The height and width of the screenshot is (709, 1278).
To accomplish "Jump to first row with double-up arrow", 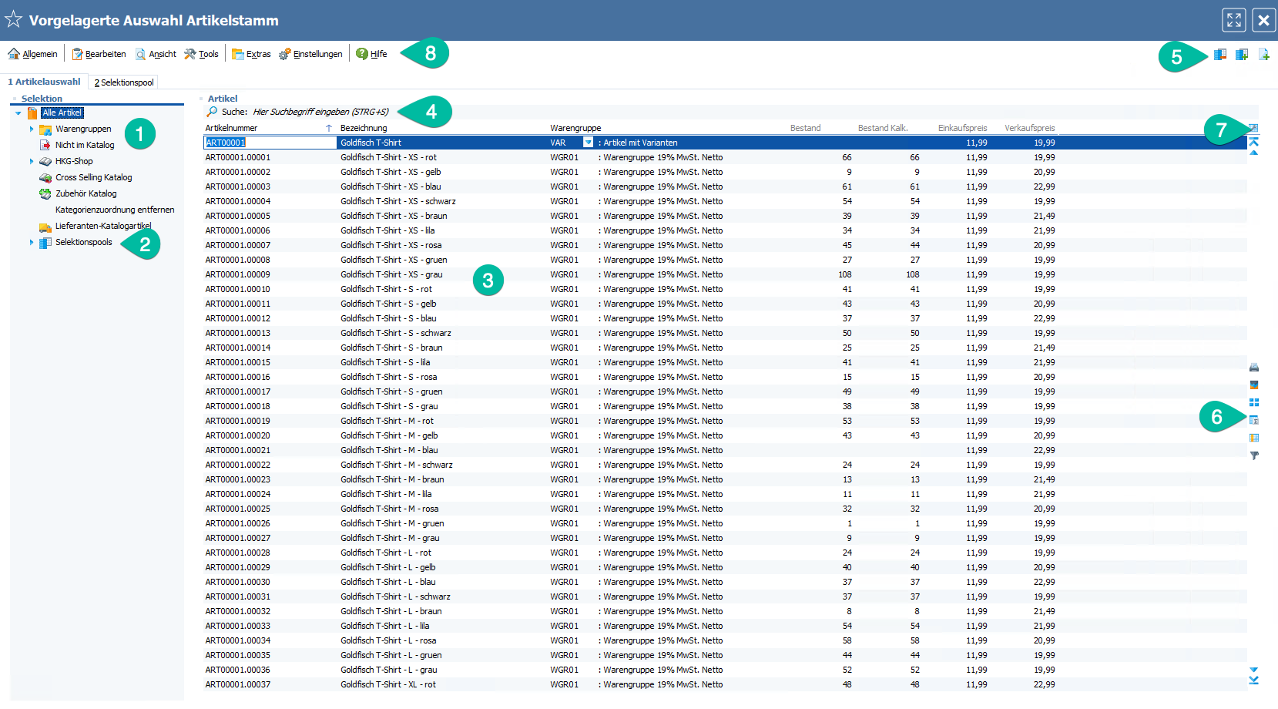I will pos(1254,142).
